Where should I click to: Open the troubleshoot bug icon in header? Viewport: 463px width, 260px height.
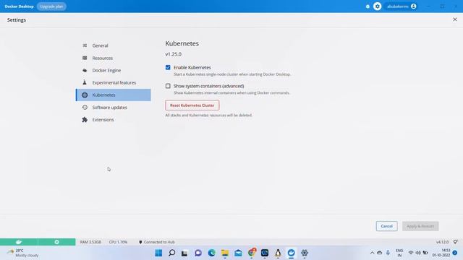[368, 6]
